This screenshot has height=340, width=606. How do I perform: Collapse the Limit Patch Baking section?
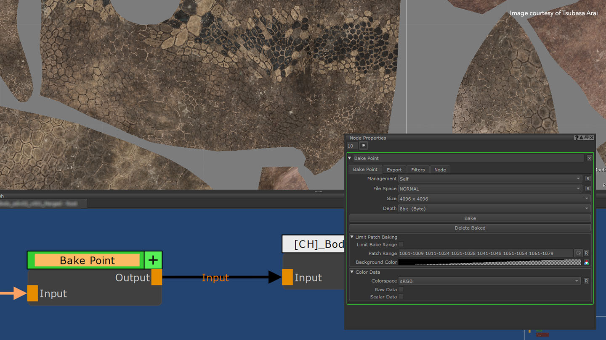352,237
